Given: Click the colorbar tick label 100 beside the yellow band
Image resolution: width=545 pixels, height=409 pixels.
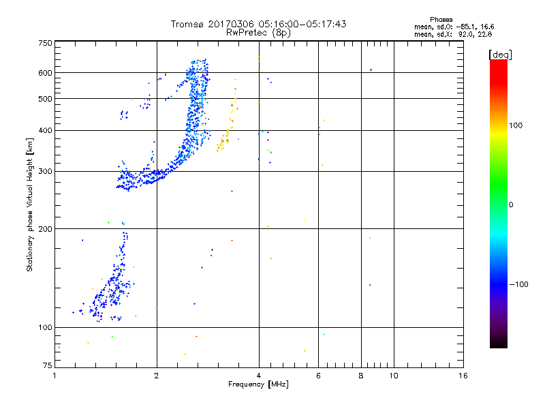Looking at the screenshot, I should pos(516,125).
